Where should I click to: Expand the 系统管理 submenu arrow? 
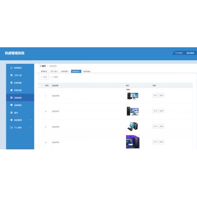[x=31, y=120]
